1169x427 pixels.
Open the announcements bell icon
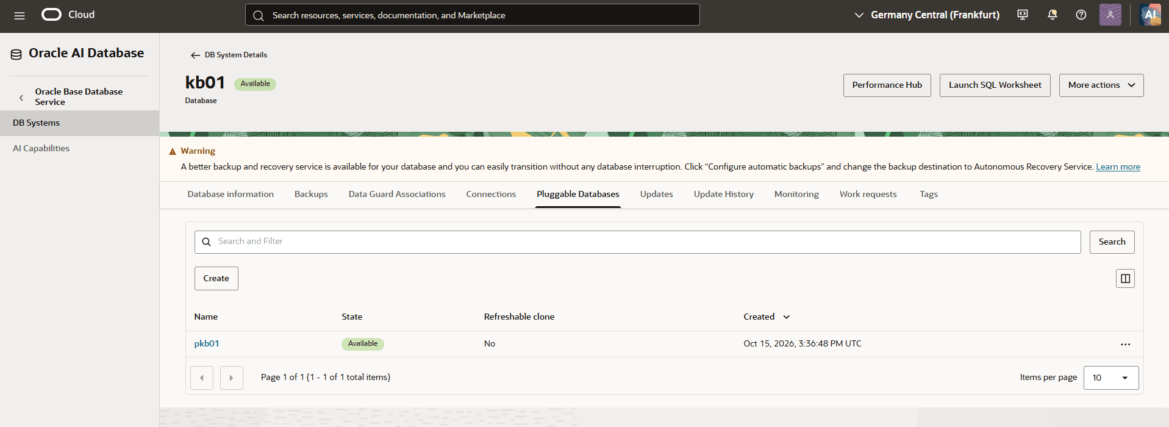tap(1052, 15)
